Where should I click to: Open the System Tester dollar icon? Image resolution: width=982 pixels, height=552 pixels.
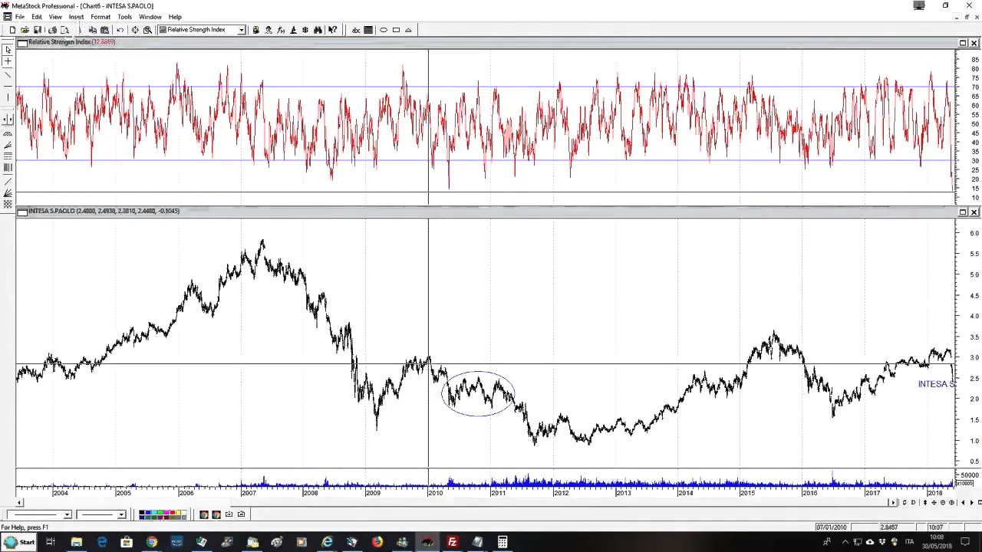305,30
